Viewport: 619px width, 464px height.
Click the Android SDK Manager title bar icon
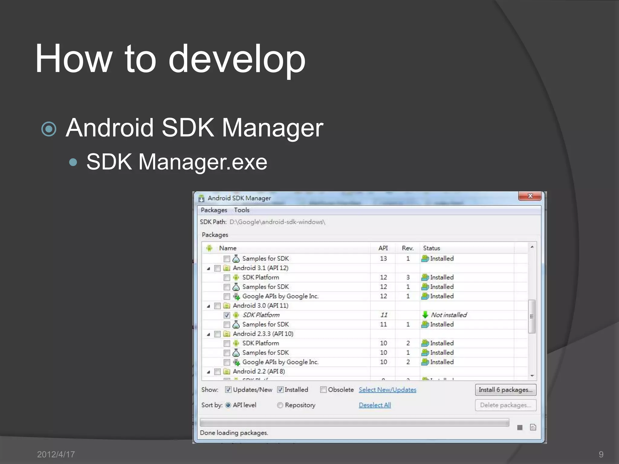click(201, 198)
